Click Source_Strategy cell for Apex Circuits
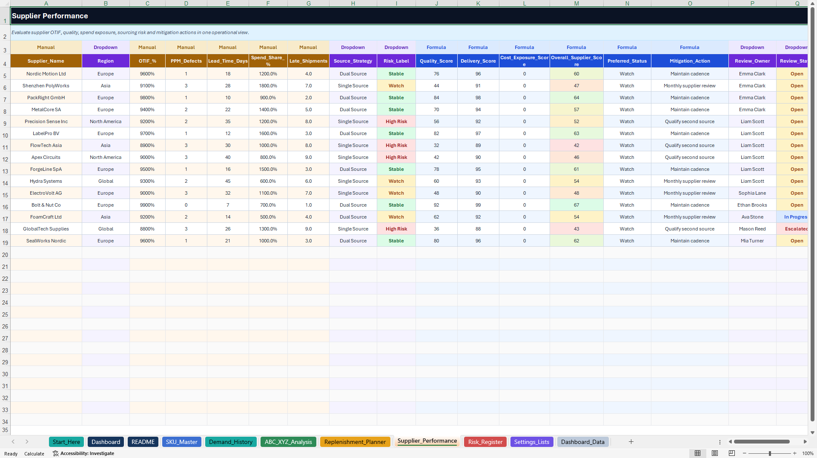 [x=353, y=157]
